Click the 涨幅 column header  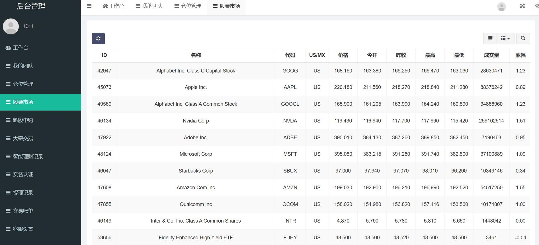520,55
